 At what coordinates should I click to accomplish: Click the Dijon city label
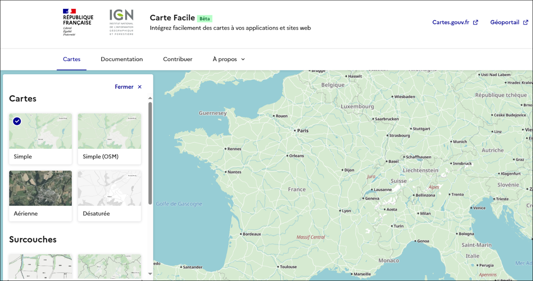point(349,170)
